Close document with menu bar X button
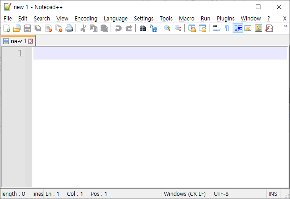Image resolution: width=290 pixels, height=199 pixels. (285, 19)
